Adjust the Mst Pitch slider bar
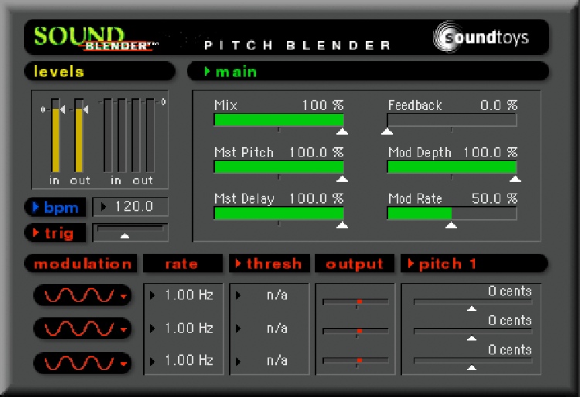 coord(279,167)
